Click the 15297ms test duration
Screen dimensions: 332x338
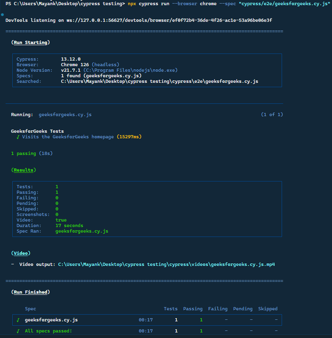pyautogui.click(x=129, y=137)
